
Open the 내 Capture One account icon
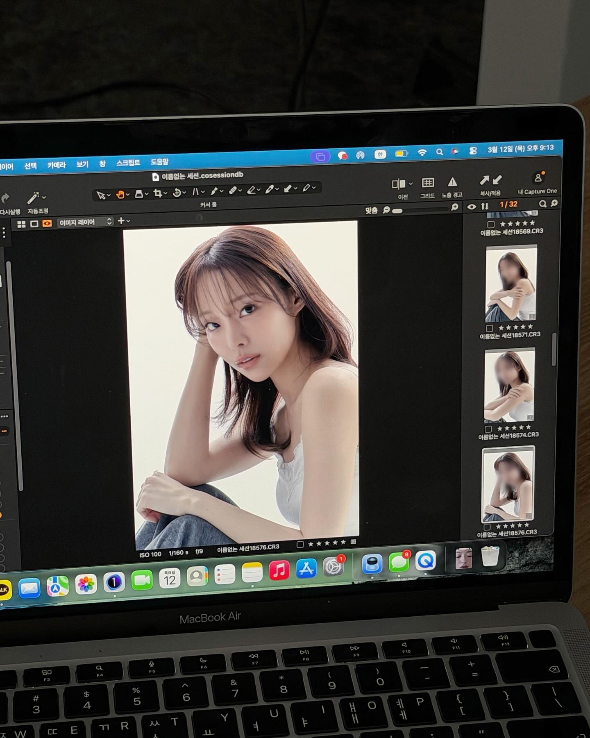point(538,178)
